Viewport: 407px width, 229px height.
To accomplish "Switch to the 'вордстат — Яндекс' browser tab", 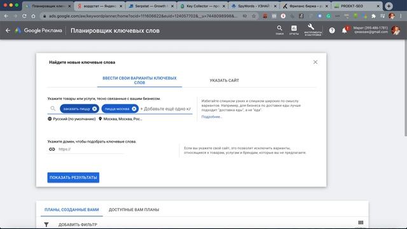I will pyautogui.click(x=99, y=6).
